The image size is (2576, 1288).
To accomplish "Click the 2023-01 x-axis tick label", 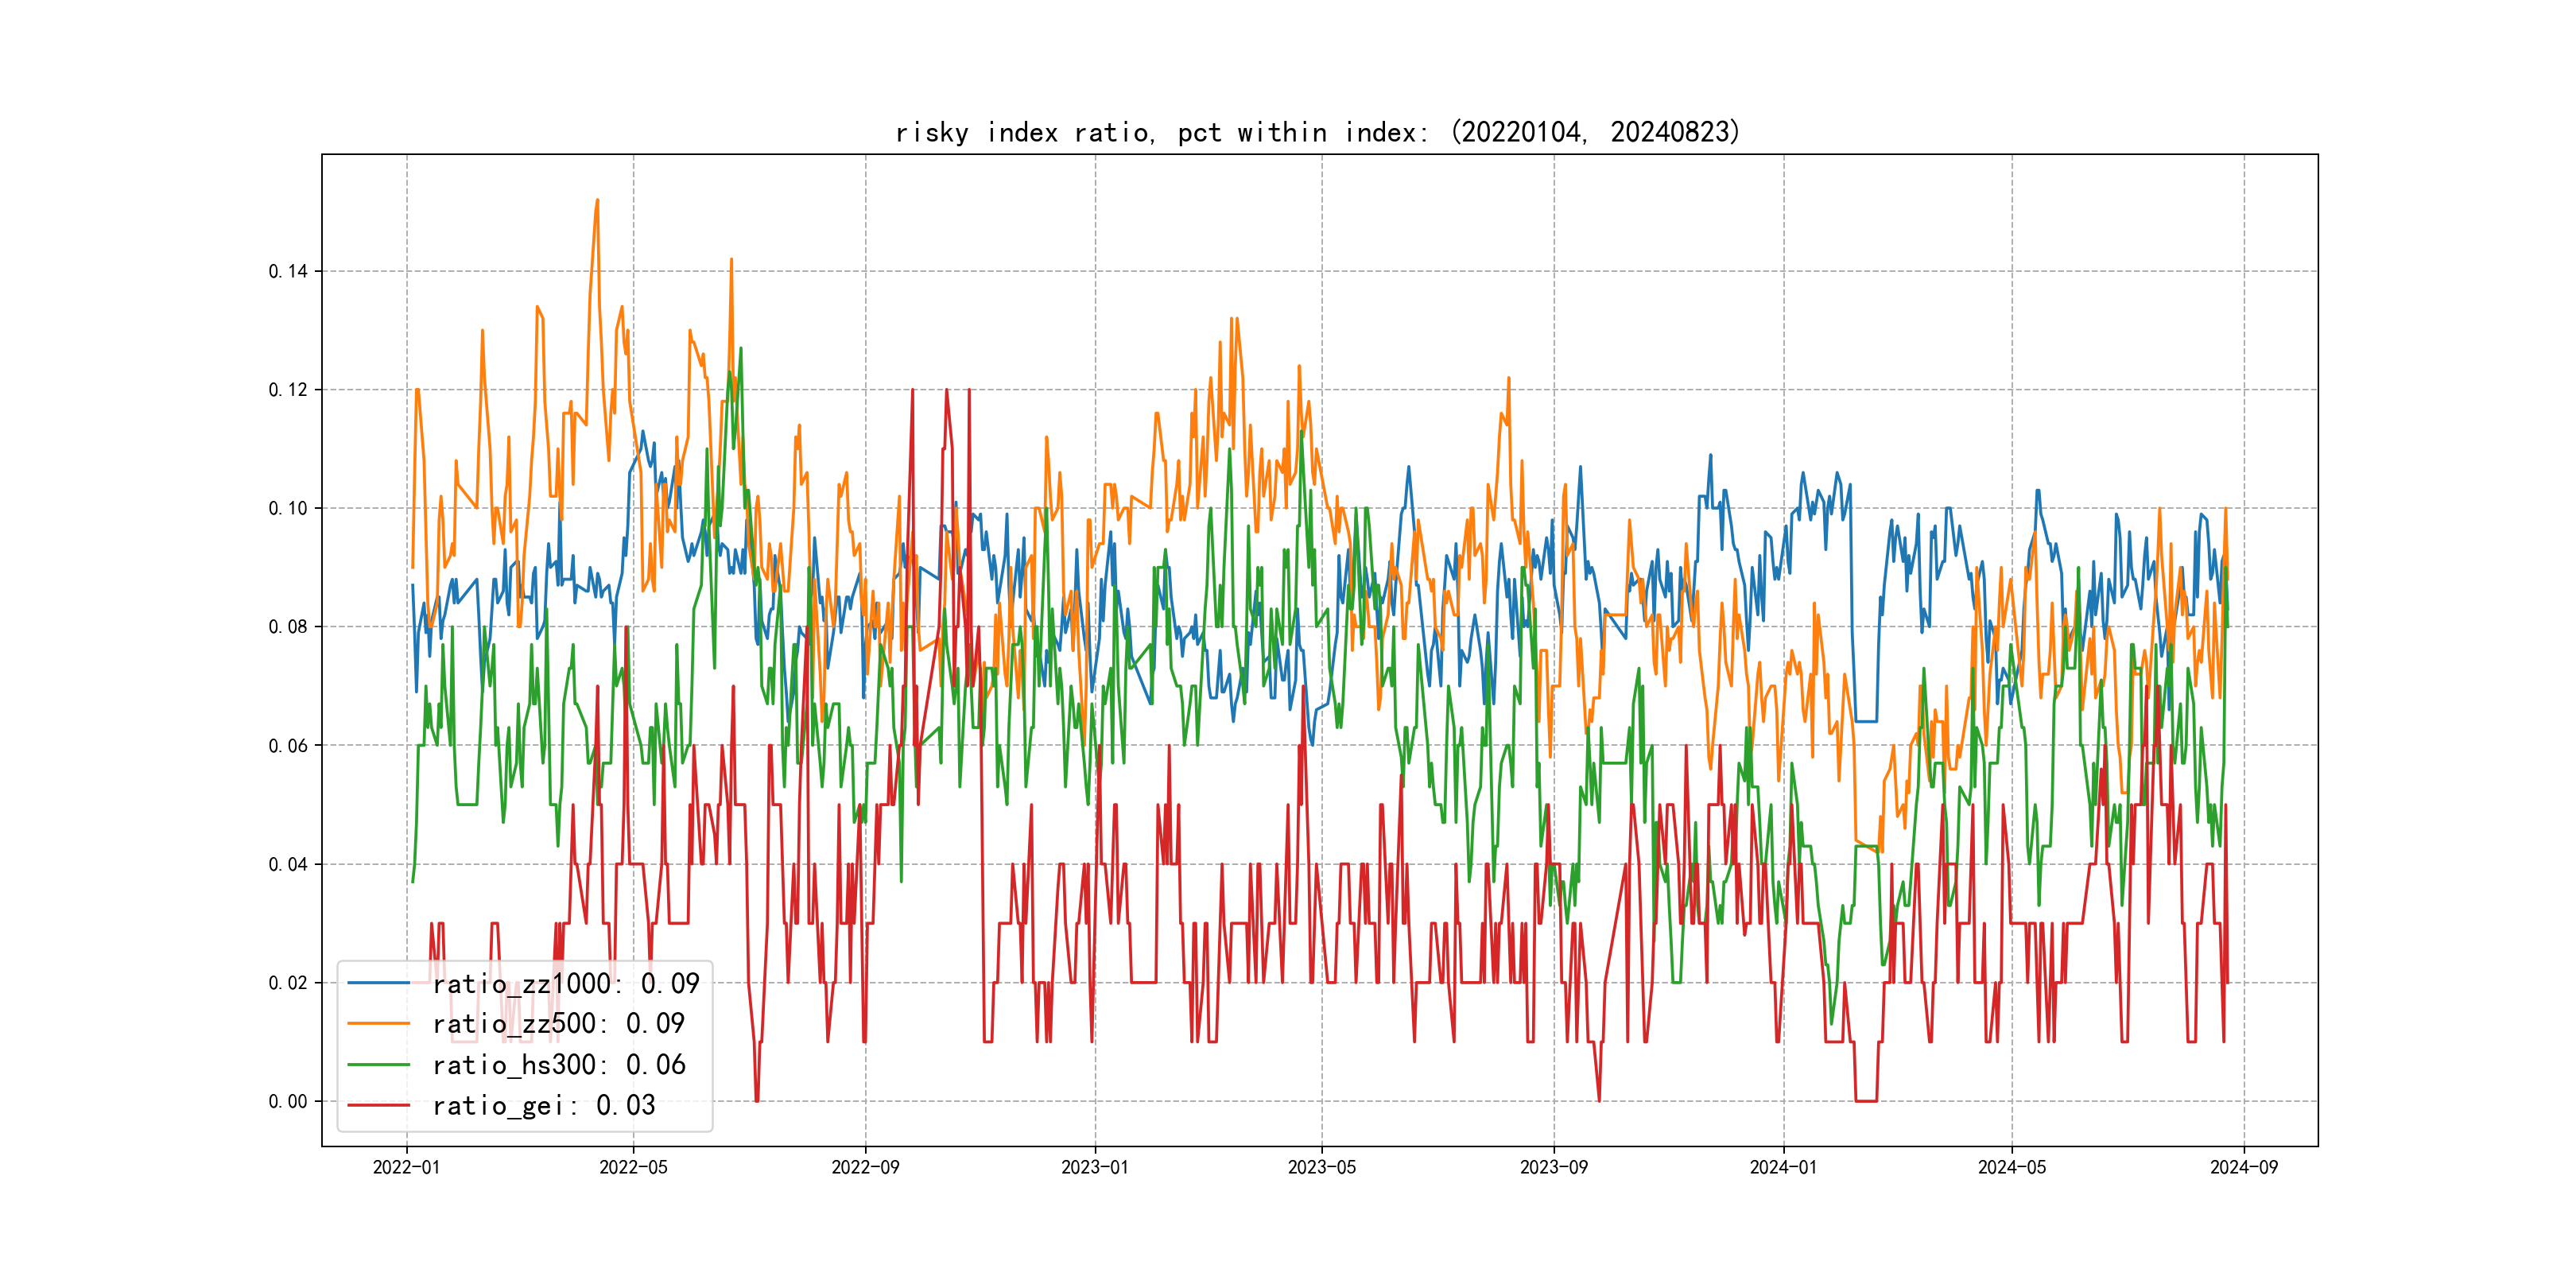I will point(1095,1167).
